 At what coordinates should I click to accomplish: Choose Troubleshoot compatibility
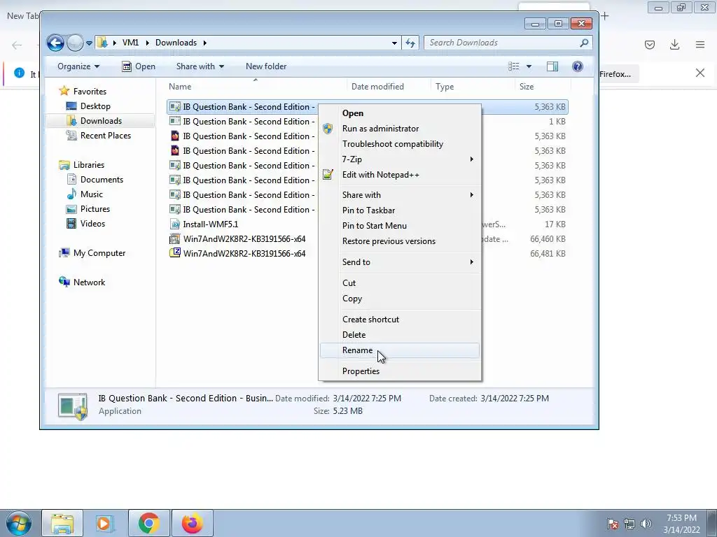click(400, 144)
